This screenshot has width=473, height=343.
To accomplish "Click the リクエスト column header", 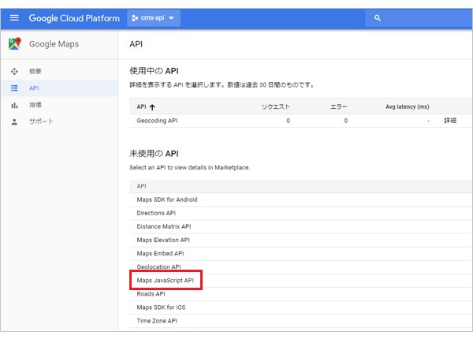I will click(x=276, y=106).
